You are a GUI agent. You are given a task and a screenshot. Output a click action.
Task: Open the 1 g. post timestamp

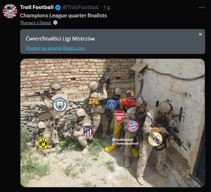pyautogui.click(x=107, y=7)
